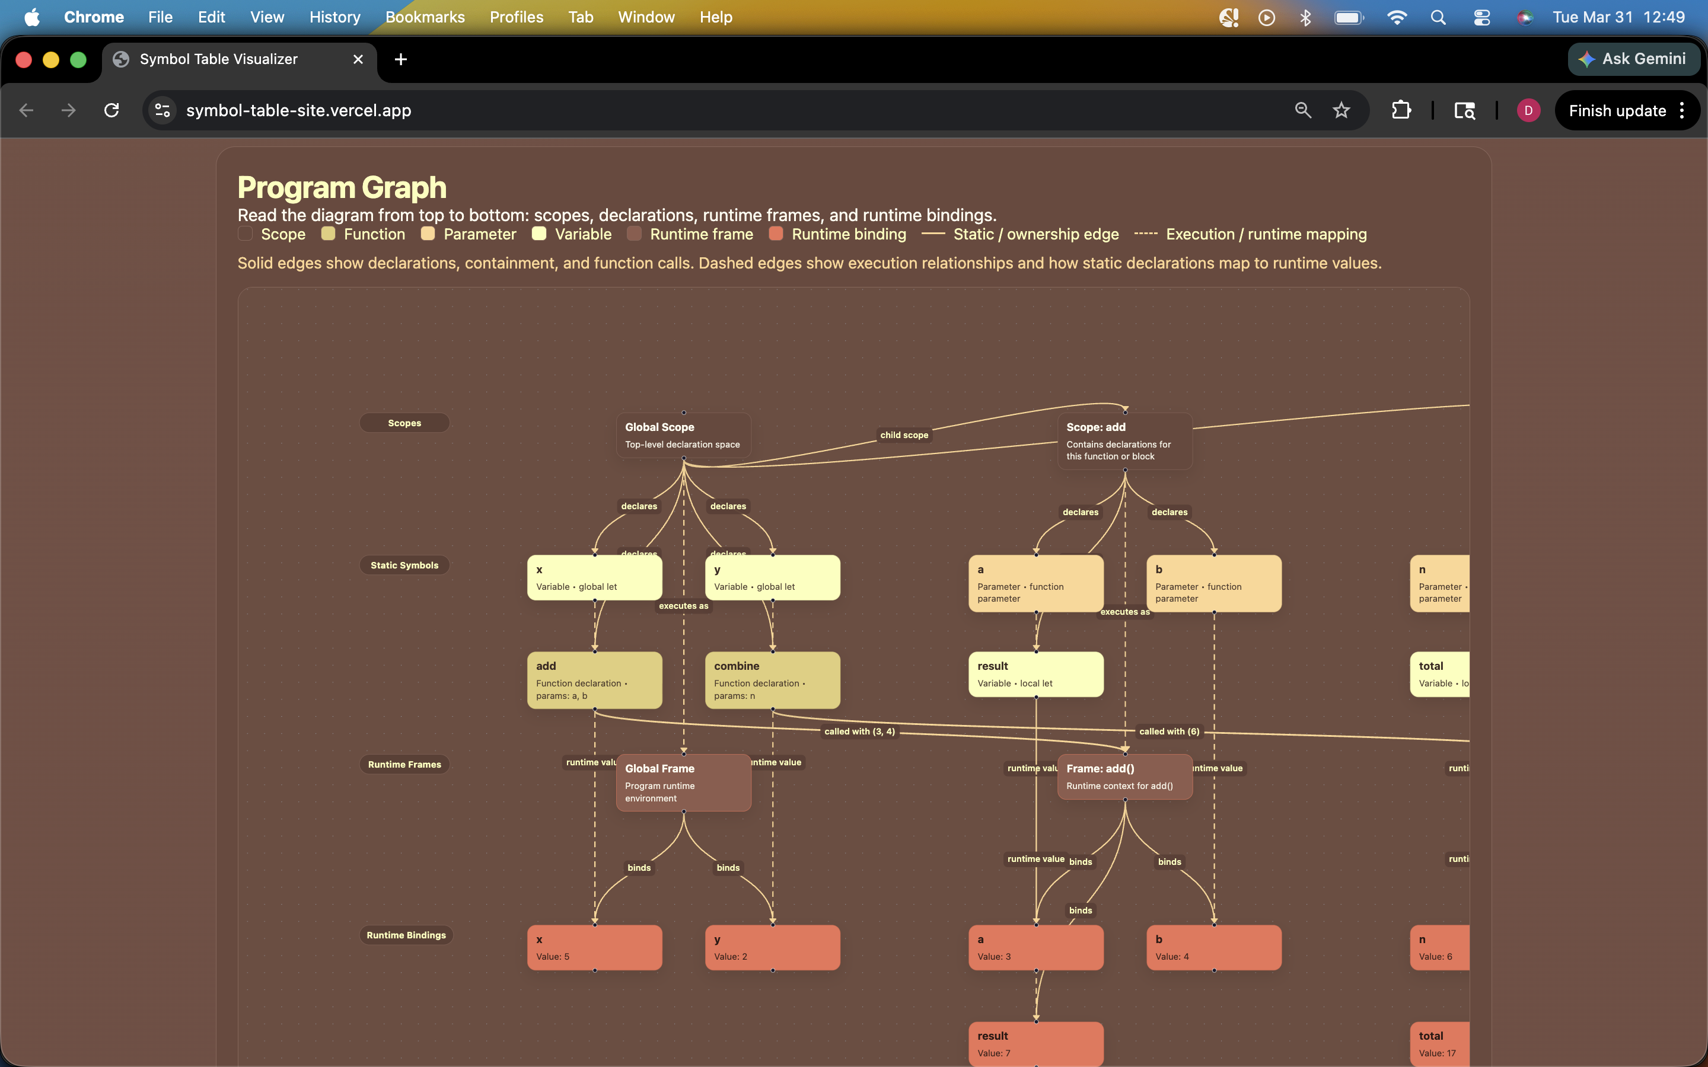This screenshot has height=1067, width=1708.
Task: Click the browser back arrow
Action: 26,110
